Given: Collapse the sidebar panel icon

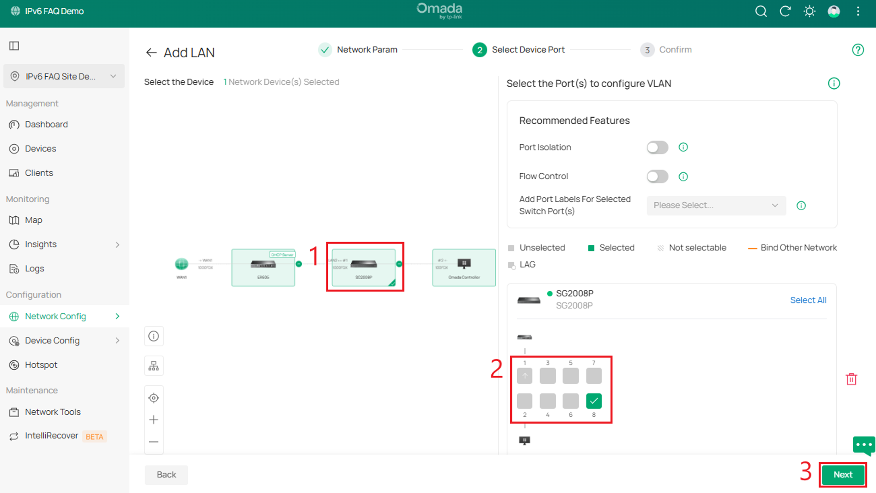Looking at the screenshot, I should click(14, 46).
